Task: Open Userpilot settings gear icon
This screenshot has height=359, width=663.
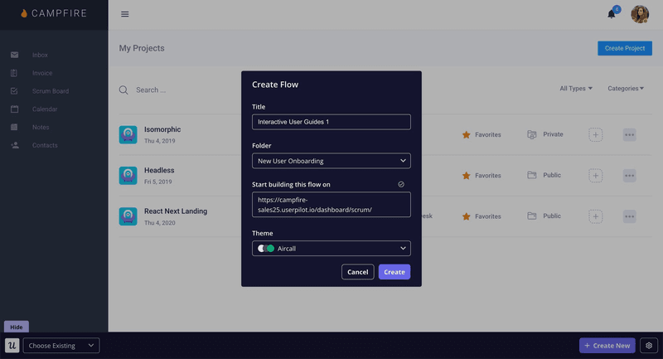Action: click(x=649, y=346)
